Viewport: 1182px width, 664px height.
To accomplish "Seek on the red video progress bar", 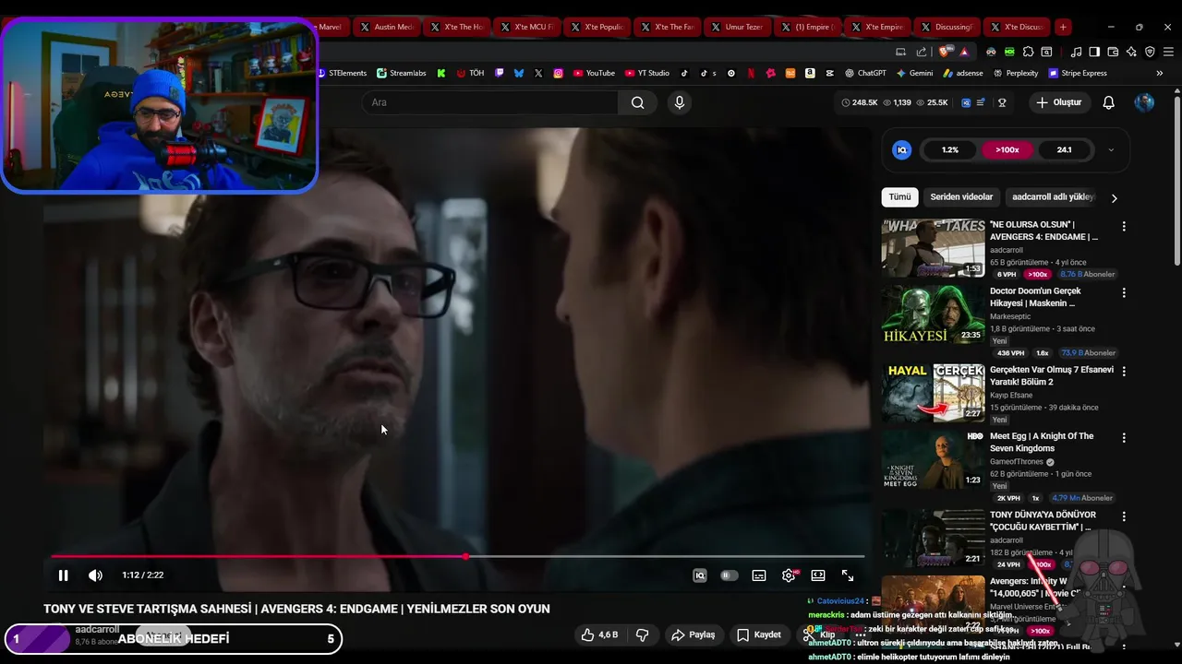I will 457,556.
